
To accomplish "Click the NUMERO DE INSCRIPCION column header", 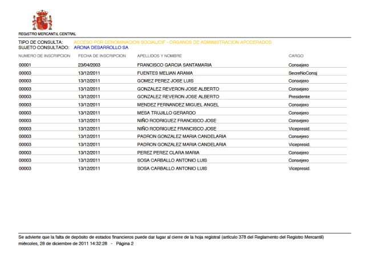I will (x=44, y=56).
